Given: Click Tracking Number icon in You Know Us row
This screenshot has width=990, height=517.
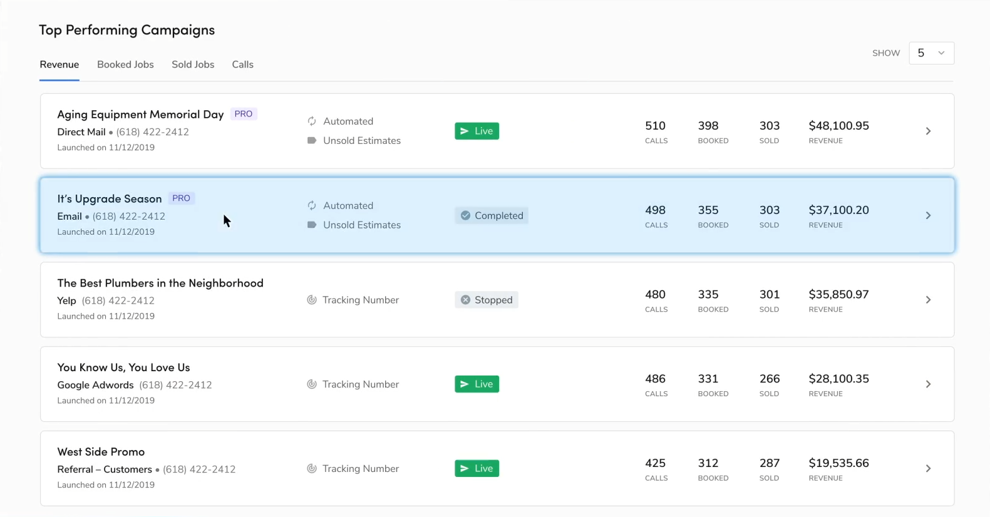Looking at the screenshot, I should click(x=312, y=384).
